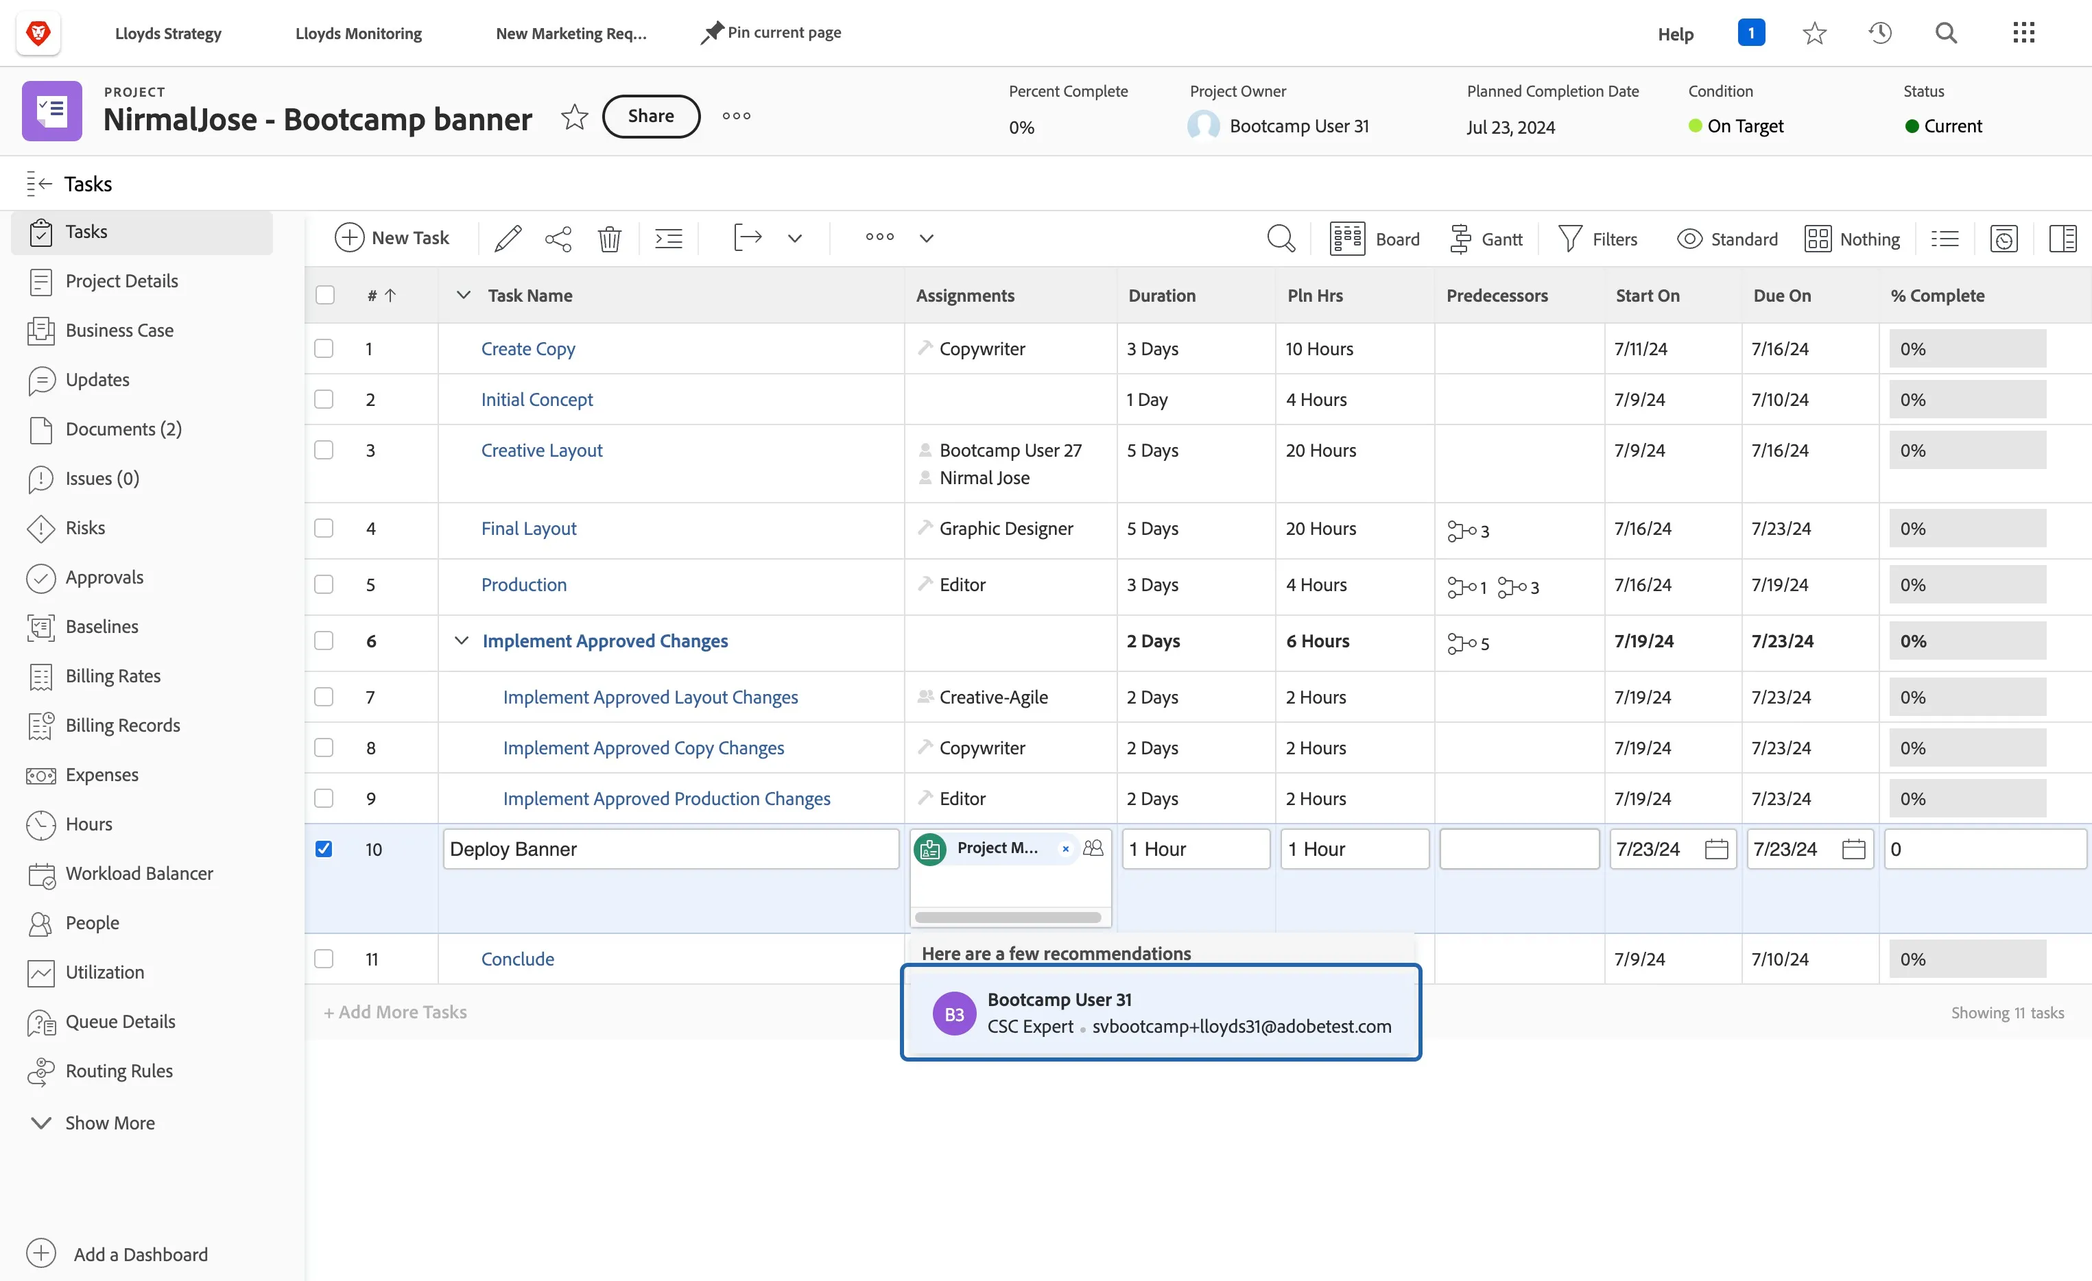Collapse Implement Approved Changes parent task
The width and height of the screenshot is (2092, 1281).
tap(461, 640)
